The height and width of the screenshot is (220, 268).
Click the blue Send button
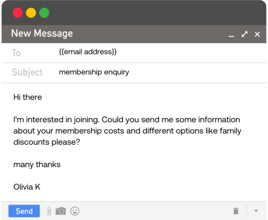click(x=24, y=211)
